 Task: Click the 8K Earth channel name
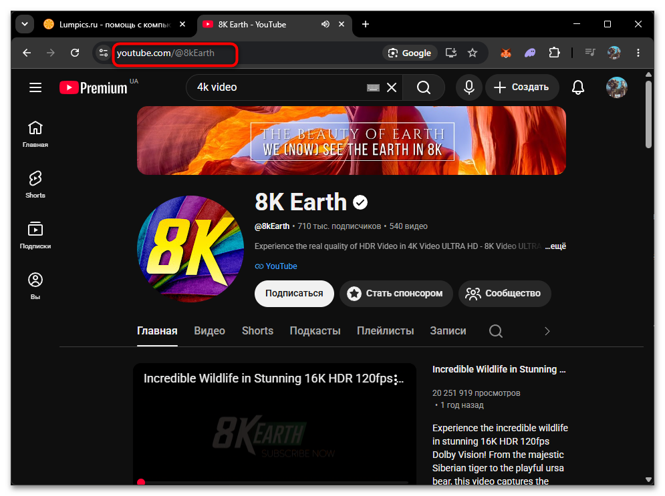301,202
